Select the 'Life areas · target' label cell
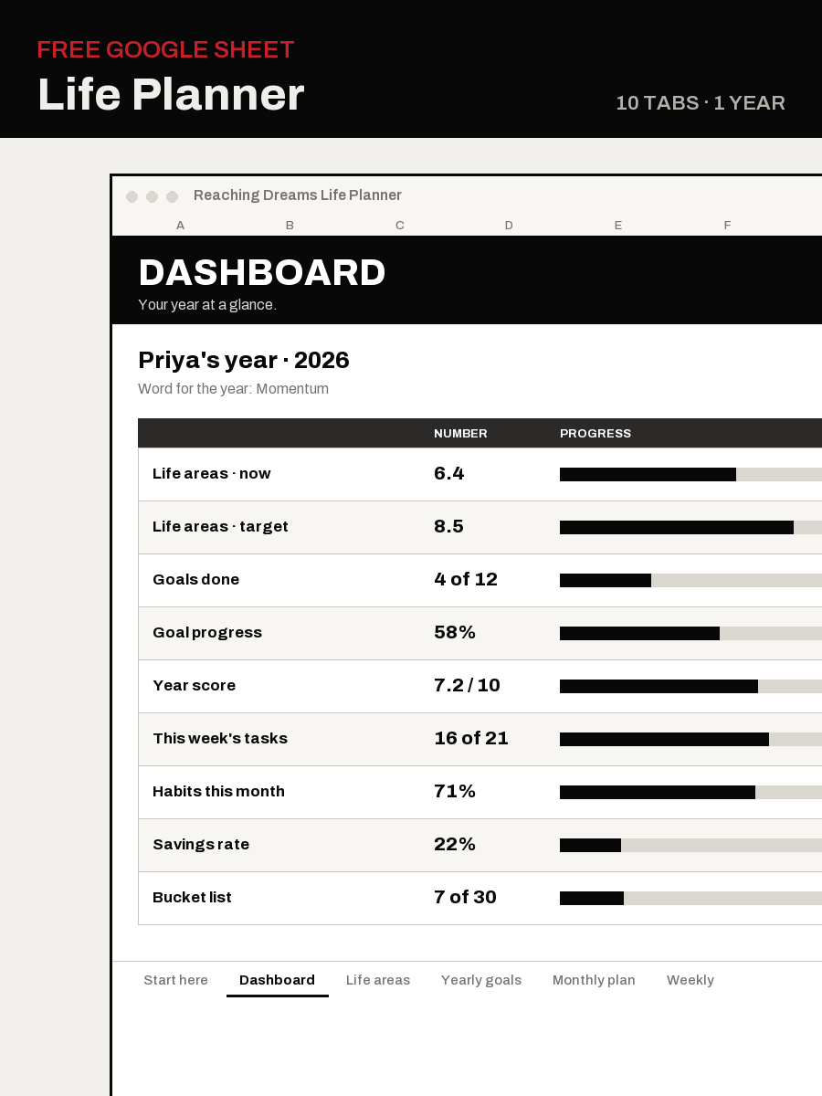822x1096 pixels. pyautogui.click(x=220, y=527)
